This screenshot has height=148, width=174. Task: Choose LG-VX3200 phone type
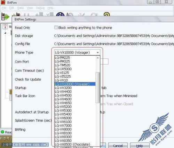[x=75, y=88]
